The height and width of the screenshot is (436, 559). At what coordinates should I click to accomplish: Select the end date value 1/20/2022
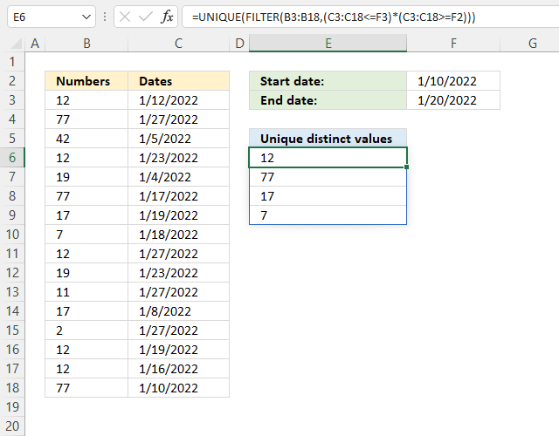click(x=453, y=100)
